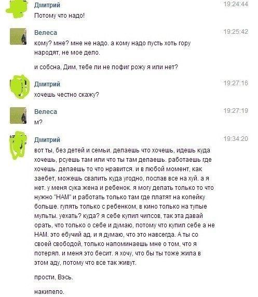Select the 19:24:44 timestamp

coord(236,4)
